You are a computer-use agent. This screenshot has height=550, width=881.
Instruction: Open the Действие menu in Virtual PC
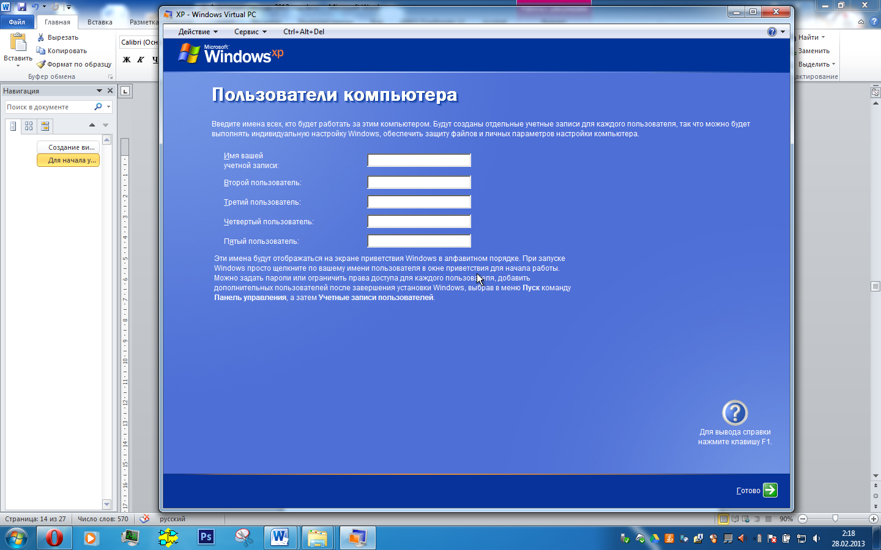198,32
